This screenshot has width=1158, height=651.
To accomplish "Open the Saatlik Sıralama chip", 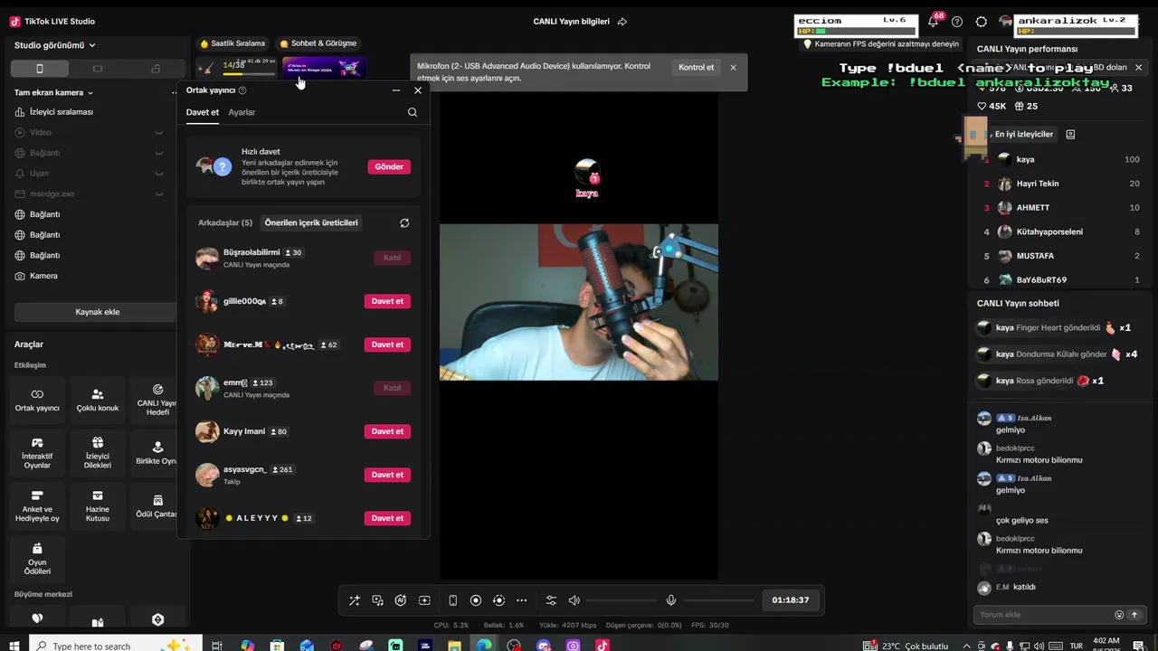I will point(233,43).
